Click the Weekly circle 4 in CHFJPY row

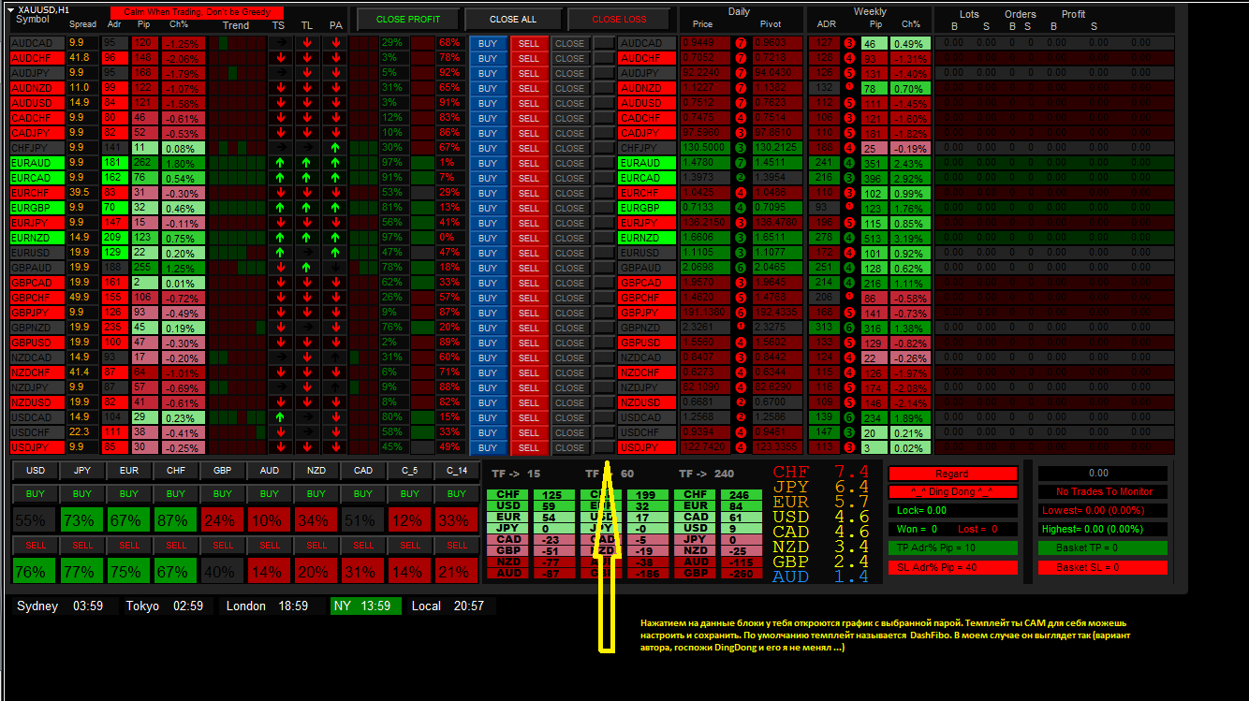pos(849,148)
